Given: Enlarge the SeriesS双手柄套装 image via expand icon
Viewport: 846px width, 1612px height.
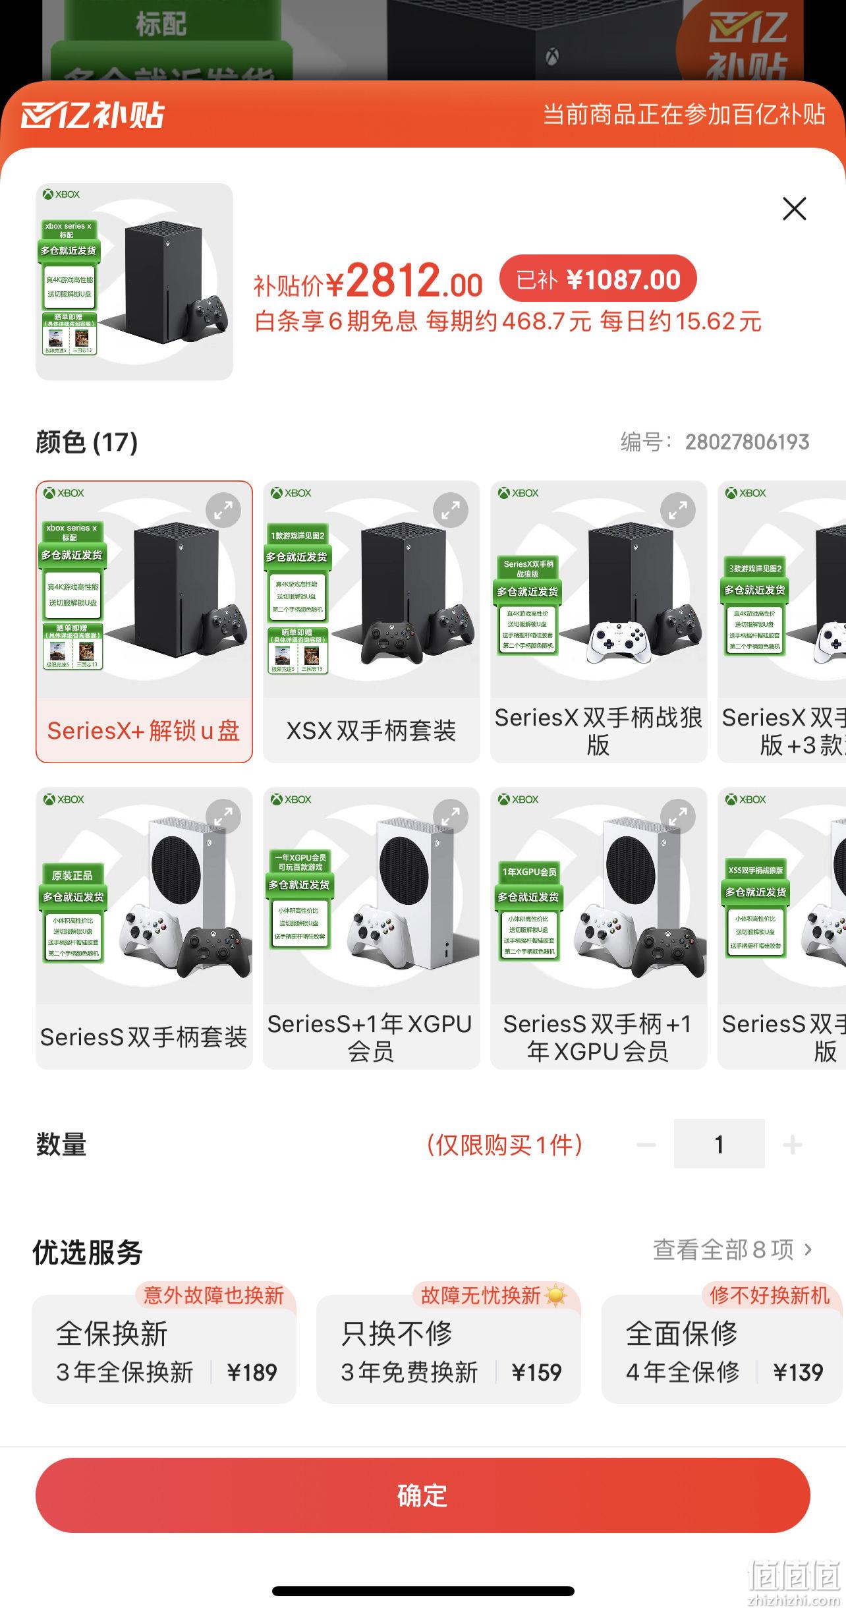Looking at the screenshot, I should tap(223, 817).
